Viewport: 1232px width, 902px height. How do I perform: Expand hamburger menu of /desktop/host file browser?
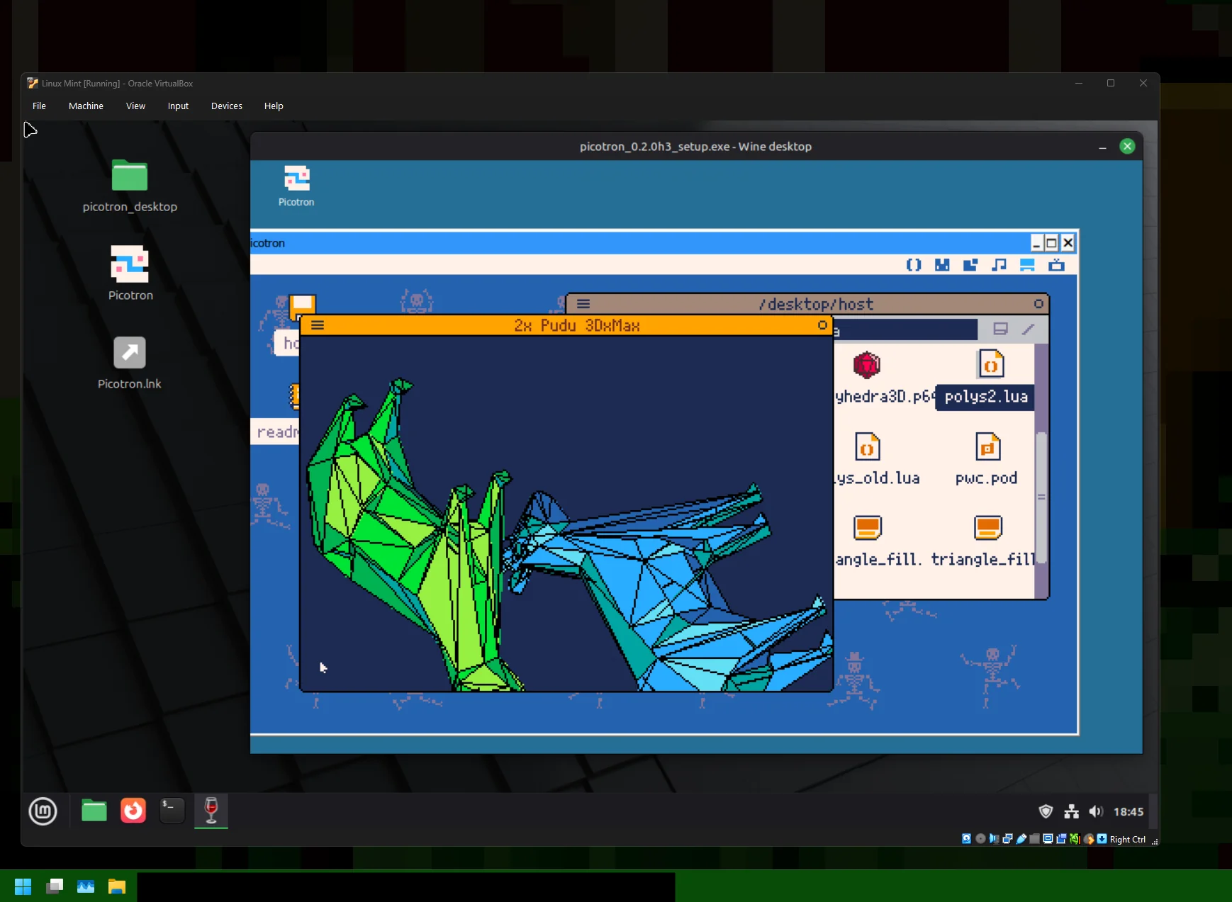[x=583, y=304]
